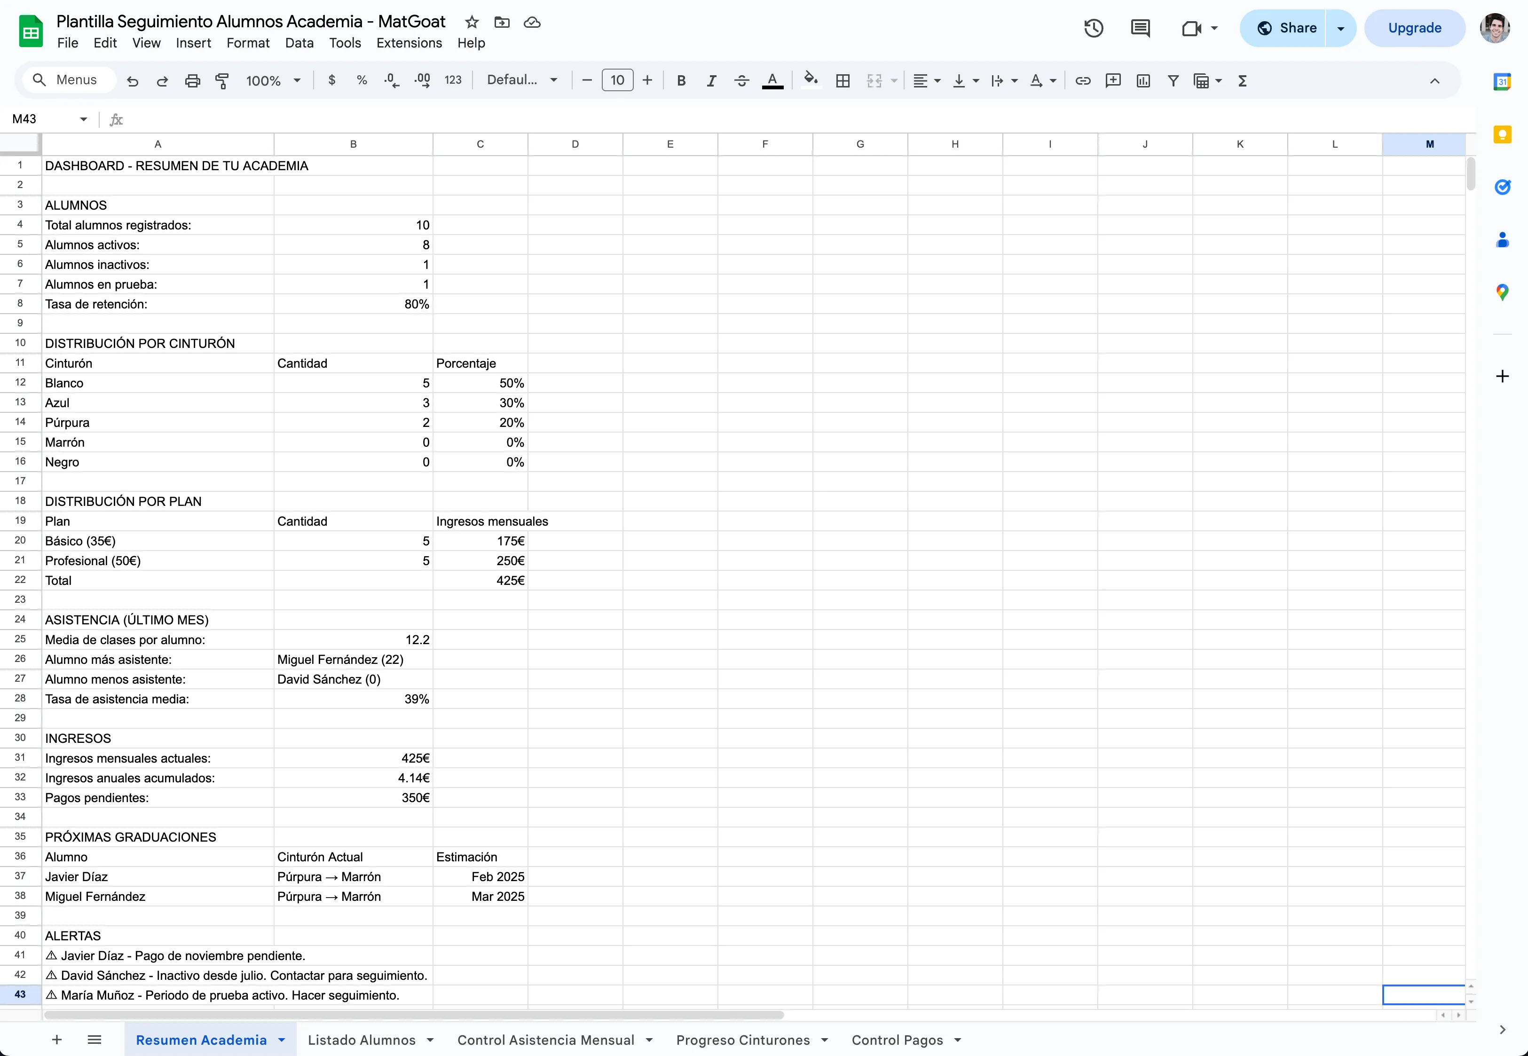The height and width of the screenshot is (1056, 1528).
Task: Insert a chart
Action: [x=1143, y=80]
